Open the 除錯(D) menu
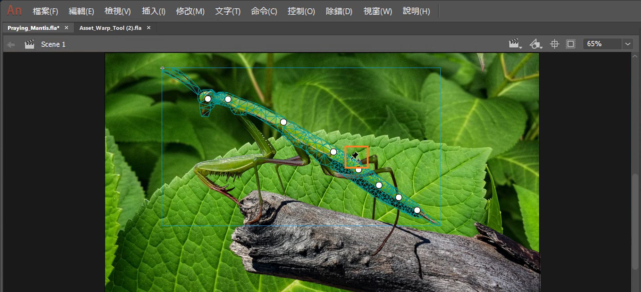The image size is (641, 292). (x=339, y=11)
